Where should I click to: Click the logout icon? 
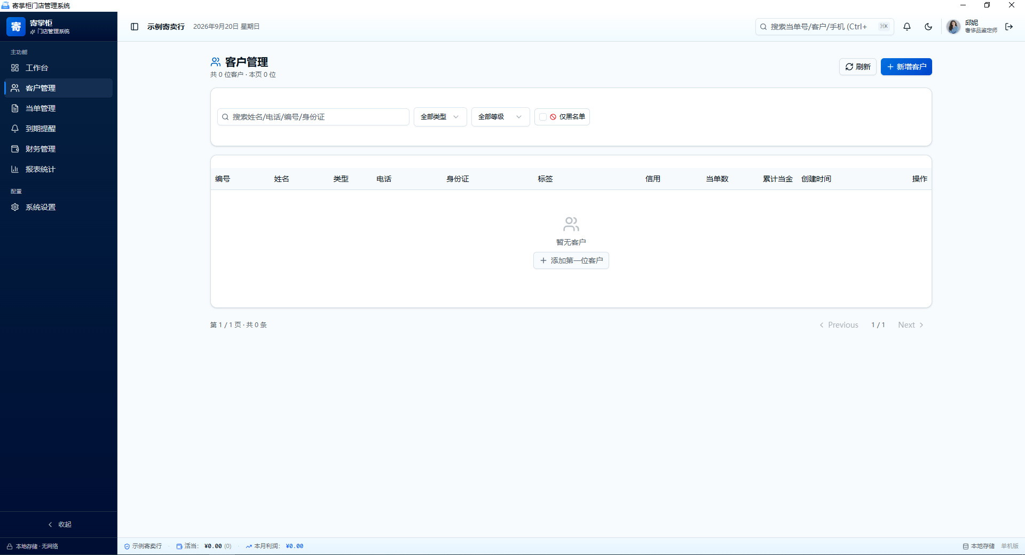click(1009, 27)
